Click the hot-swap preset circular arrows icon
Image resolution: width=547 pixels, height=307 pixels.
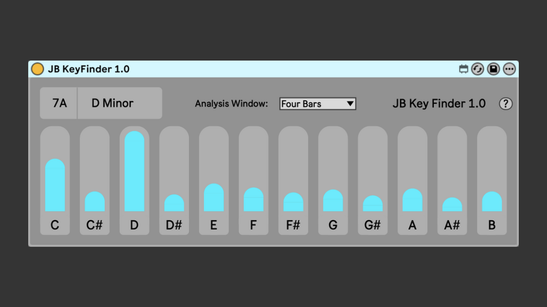(x=477, y=69)
